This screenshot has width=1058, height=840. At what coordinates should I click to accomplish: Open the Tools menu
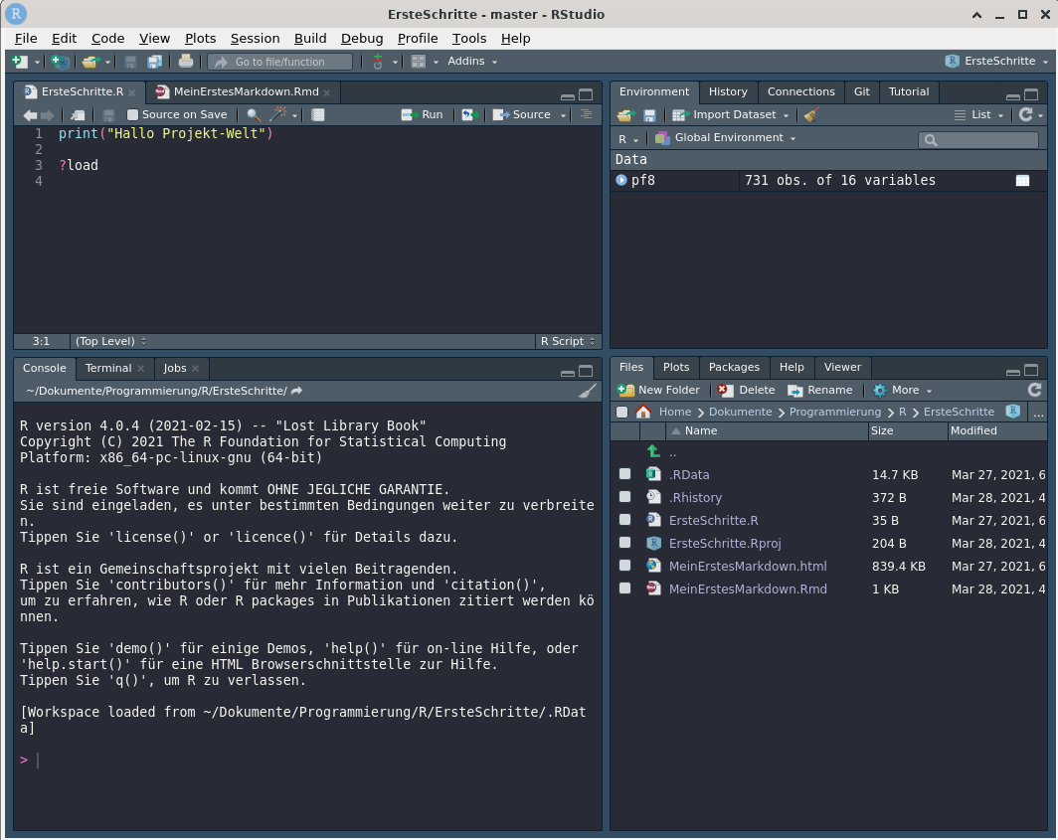pos(469,39)
